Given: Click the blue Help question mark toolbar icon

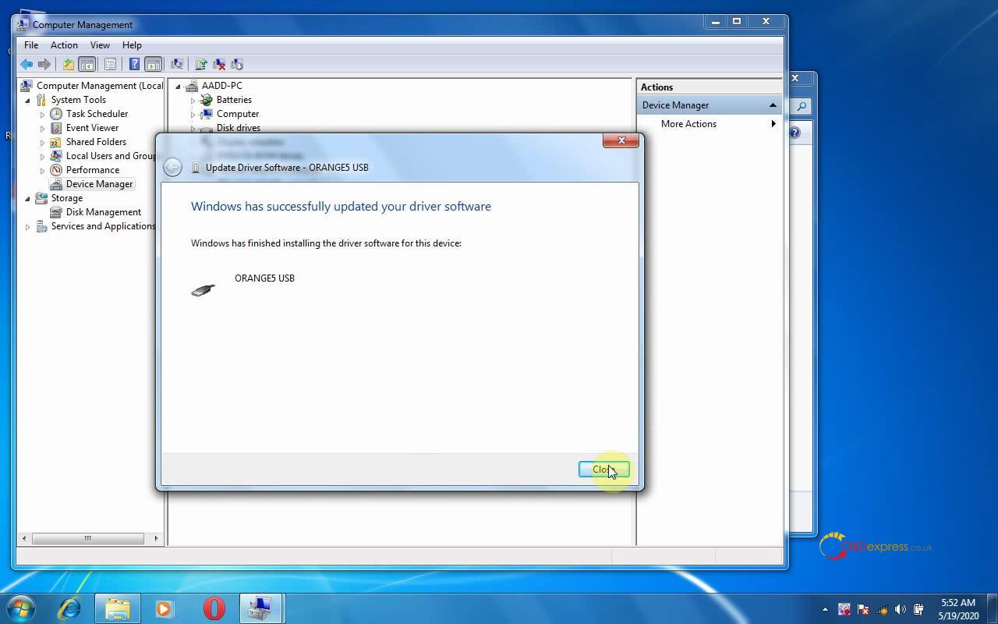Looking at the screenshot, I should [135, 64].
